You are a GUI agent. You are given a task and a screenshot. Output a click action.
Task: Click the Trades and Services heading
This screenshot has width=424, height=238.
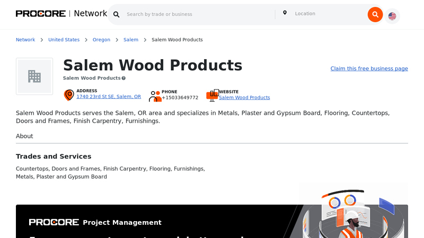point(54,157)
